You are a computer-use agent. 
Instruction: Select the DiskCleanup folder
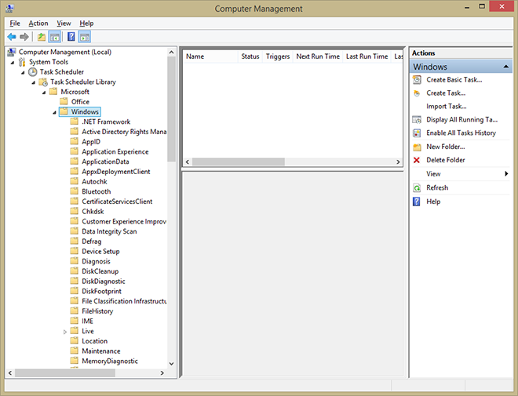[x=100, y=271]
